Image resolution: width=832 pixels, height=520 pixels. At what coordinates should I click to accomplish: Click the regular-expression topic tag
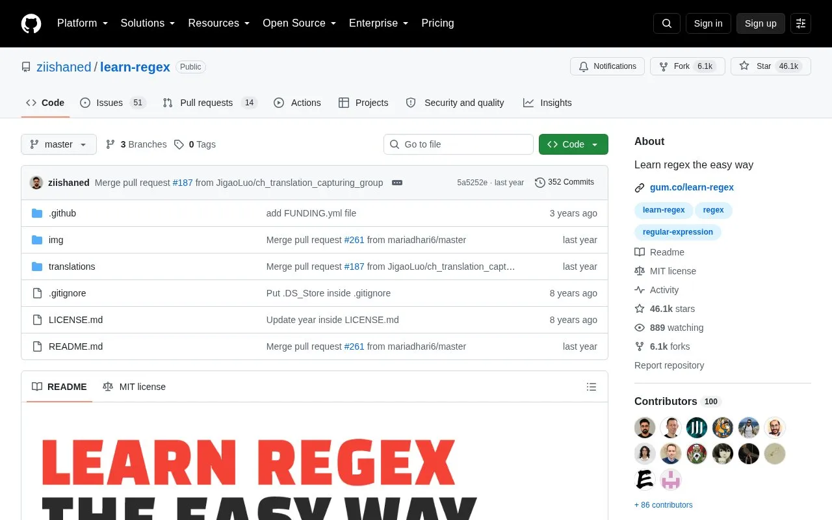click(x=678, y=232)
